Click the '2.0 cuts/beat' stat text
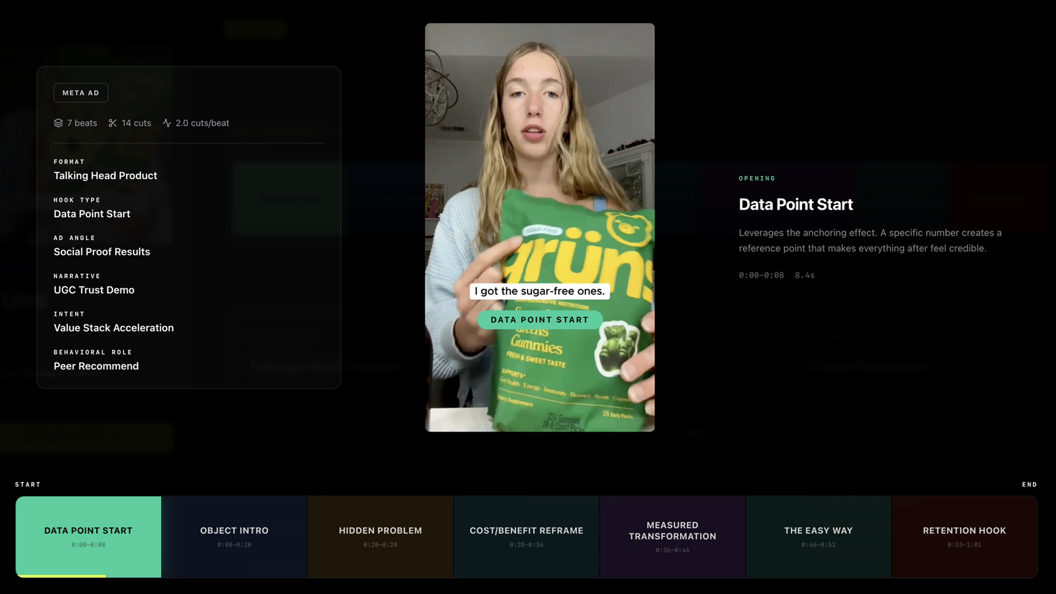Screen dimensions: 1056x594 tap(202, 123)
